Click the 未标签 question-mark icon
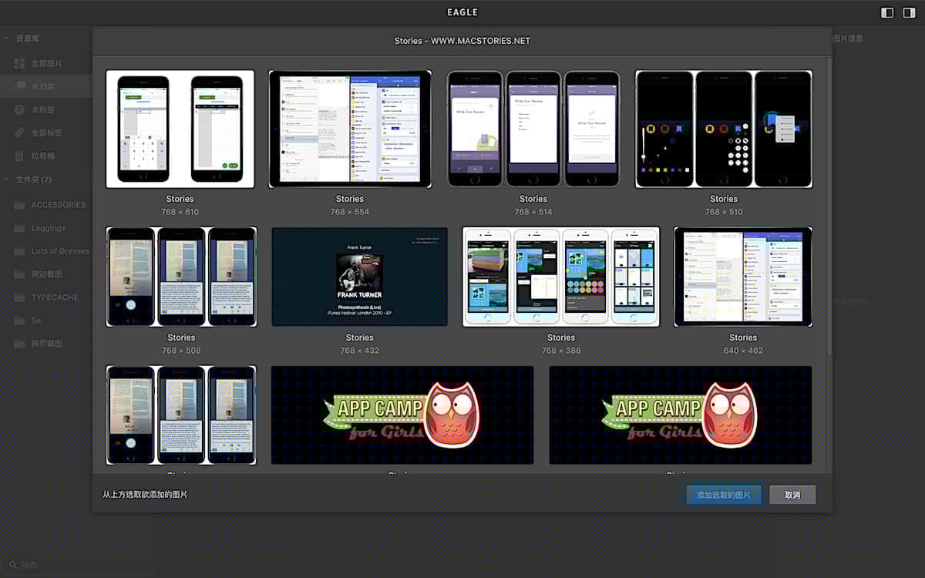 20,109
